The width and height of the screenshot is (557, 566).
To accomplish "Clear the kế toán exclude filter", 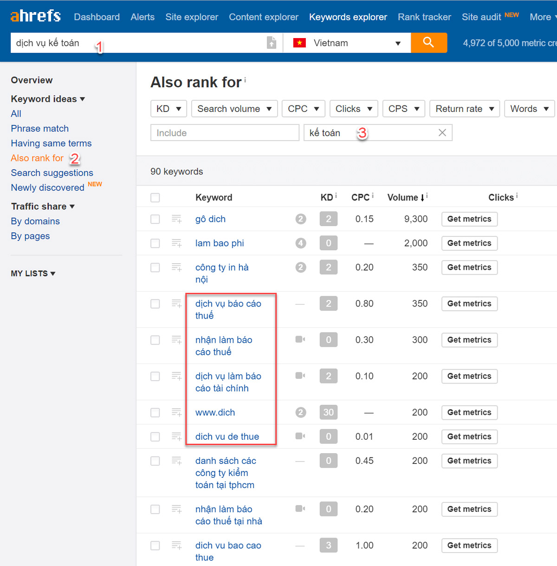I will pyautogui.click(x=442, y=133).
